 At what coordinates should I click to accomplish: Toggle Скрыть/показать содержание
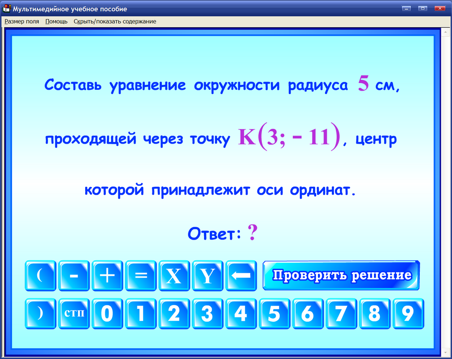[x=114, y=21]
